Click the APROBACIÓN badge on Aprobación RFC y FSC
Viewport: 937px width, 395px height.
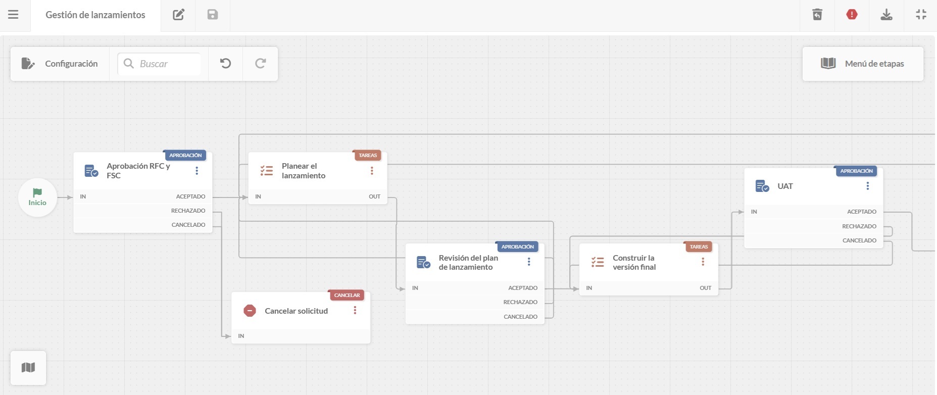pyautogui.click(x=185, y=155)
